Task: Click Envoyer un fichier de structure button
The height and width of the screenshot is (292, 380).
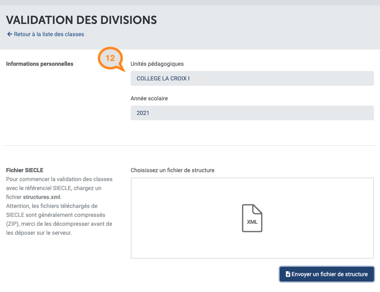Action: (327, 274)
